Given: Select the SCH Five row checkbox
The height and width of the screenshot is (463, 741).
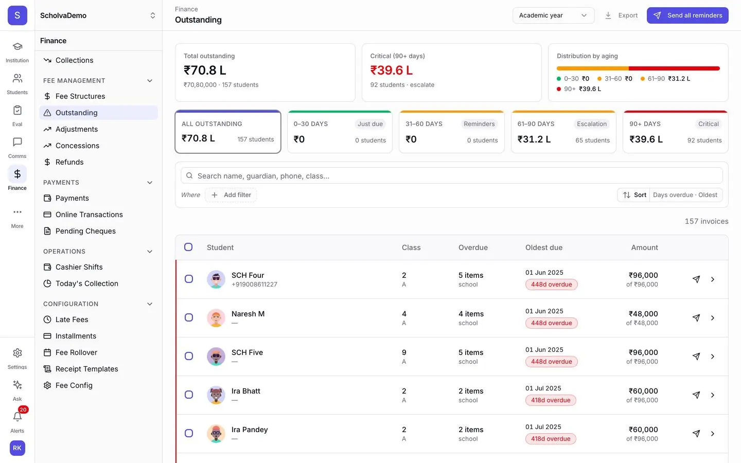Looking at the screenshot, I should [189, 356].
